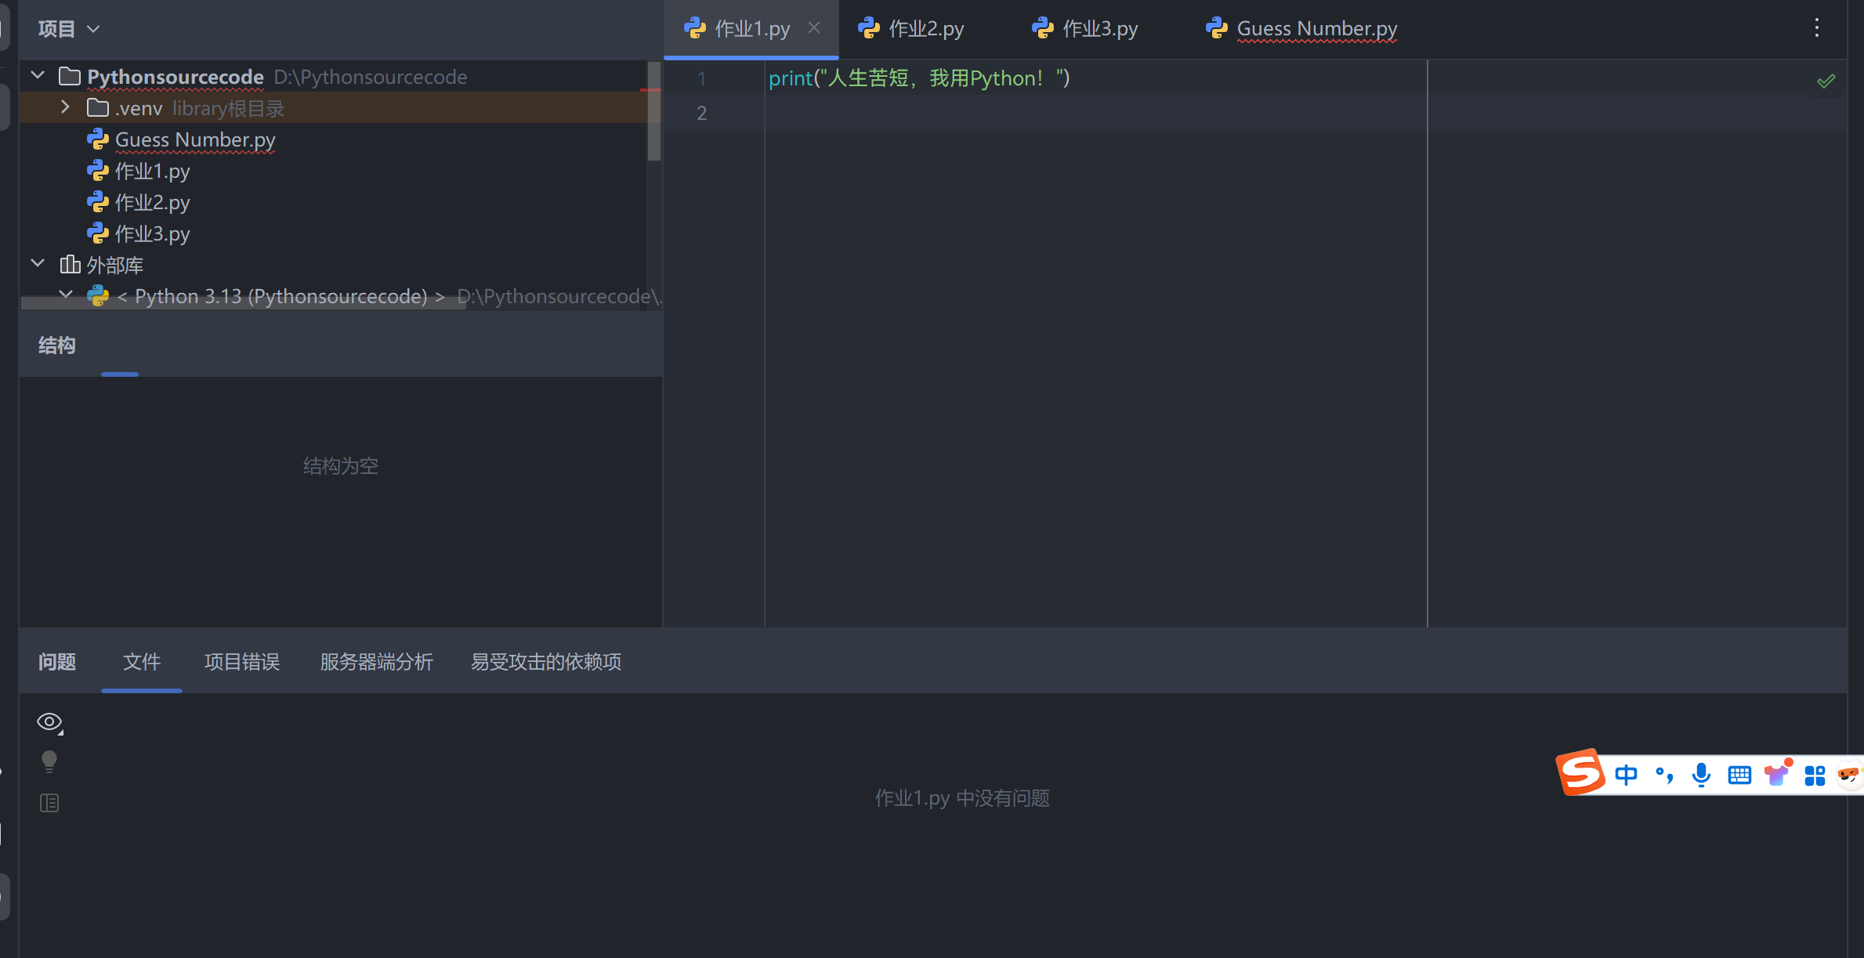Image resolution: width=1864 pixels, height=958 pixels.
Task: Open the editor tabs three-dot menu
Action: pos(1816,29)
